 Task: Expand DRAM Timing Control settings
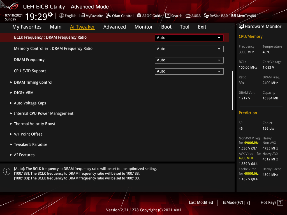tap(33, 82)
